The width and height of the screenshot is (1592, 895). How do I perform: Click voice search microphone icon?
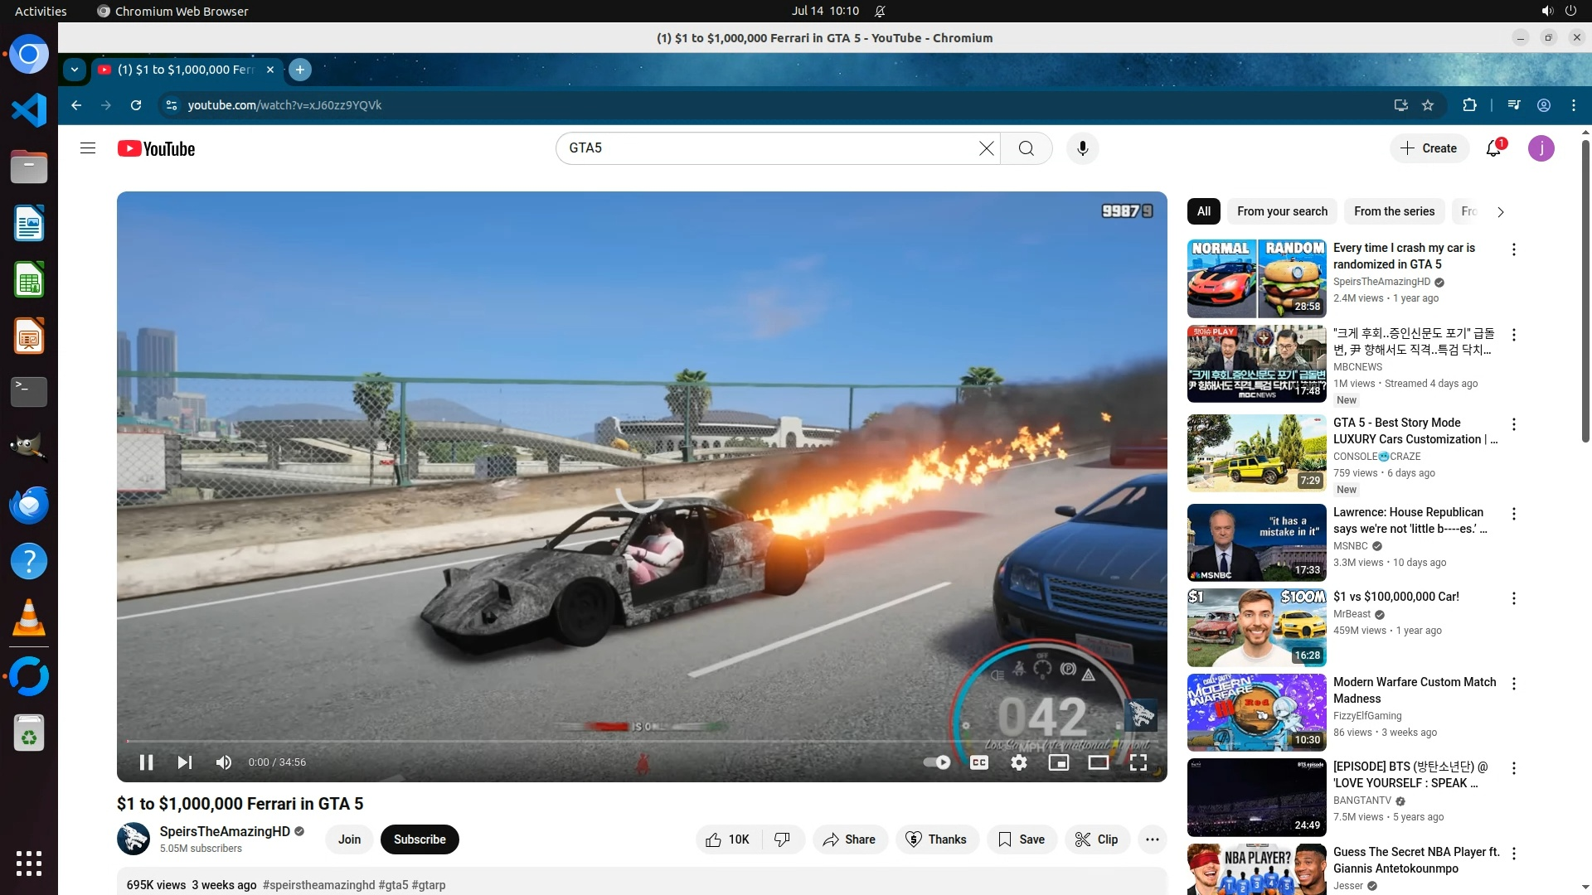tap(1082, 148)
